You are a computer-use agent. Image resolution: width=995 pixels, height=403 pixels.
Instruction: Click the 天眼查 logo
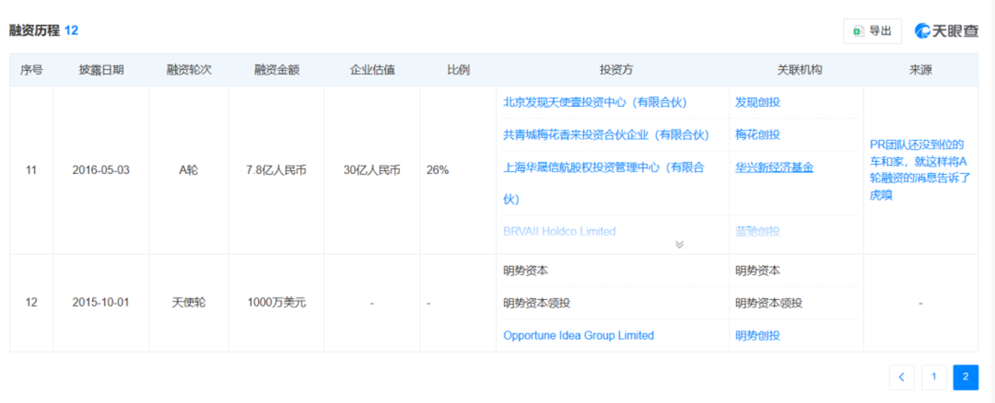(x=947, y=31)
